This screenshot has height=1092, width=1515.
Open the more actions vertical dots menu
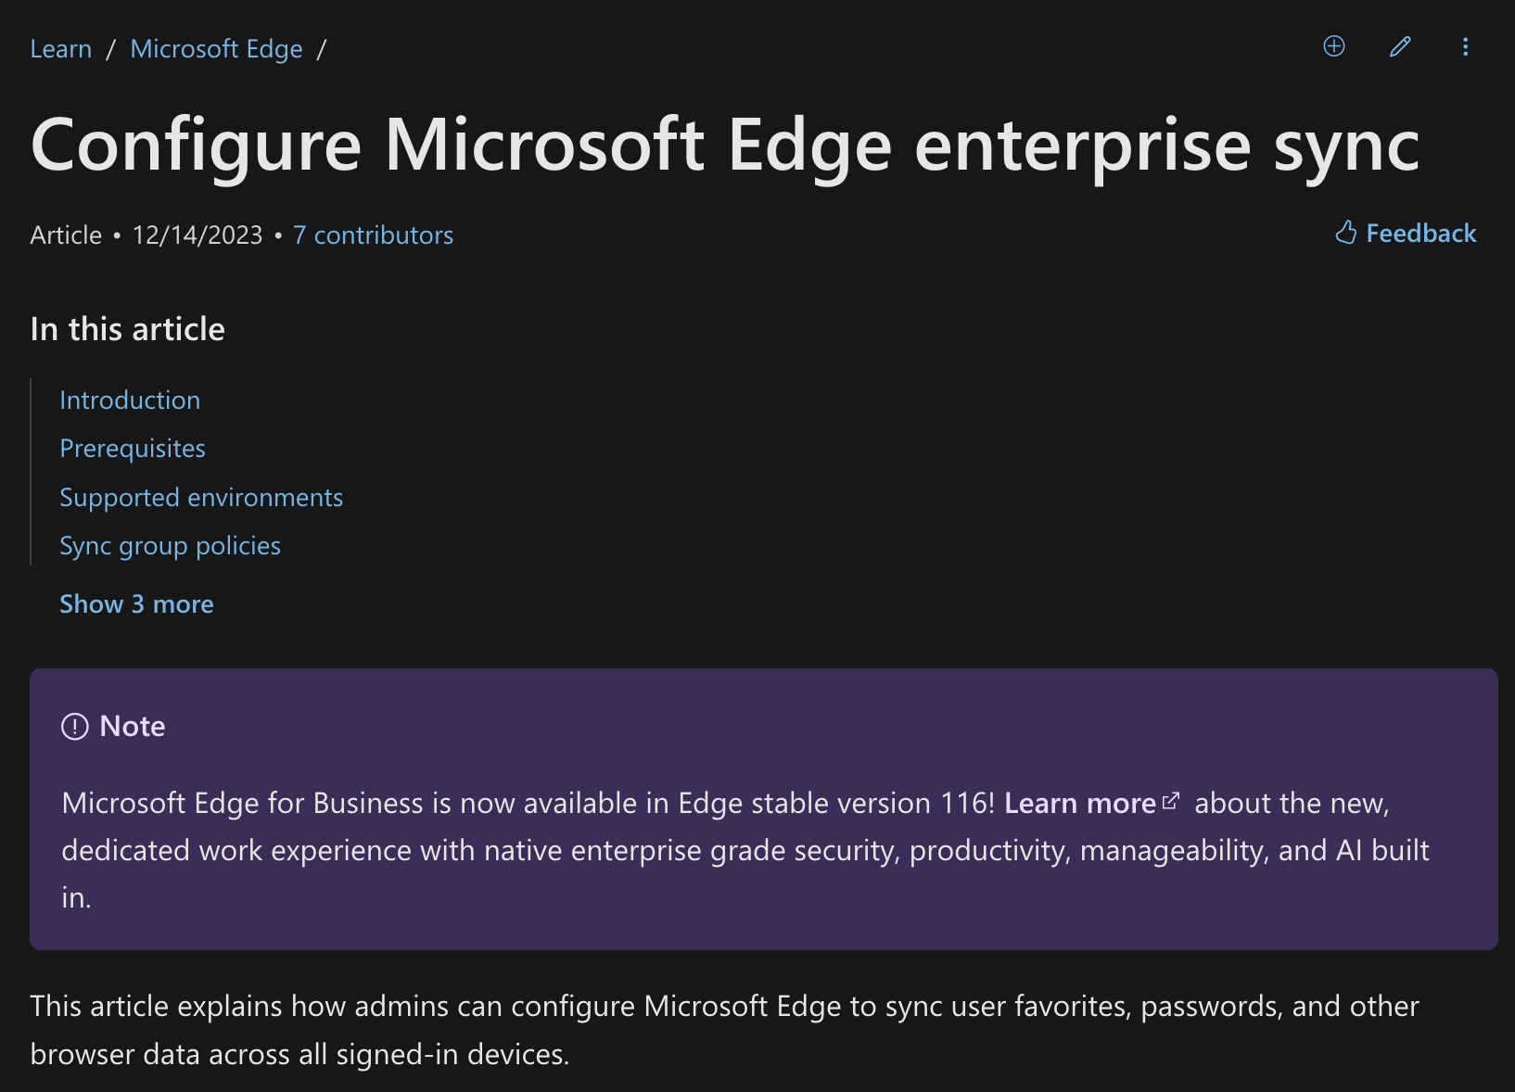tap(1465, 46)
